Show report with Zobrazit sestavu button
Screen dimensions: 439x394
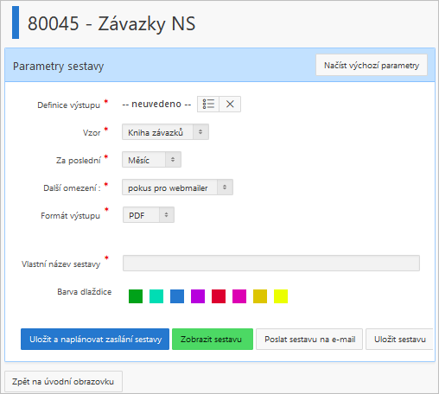point(213,340)
